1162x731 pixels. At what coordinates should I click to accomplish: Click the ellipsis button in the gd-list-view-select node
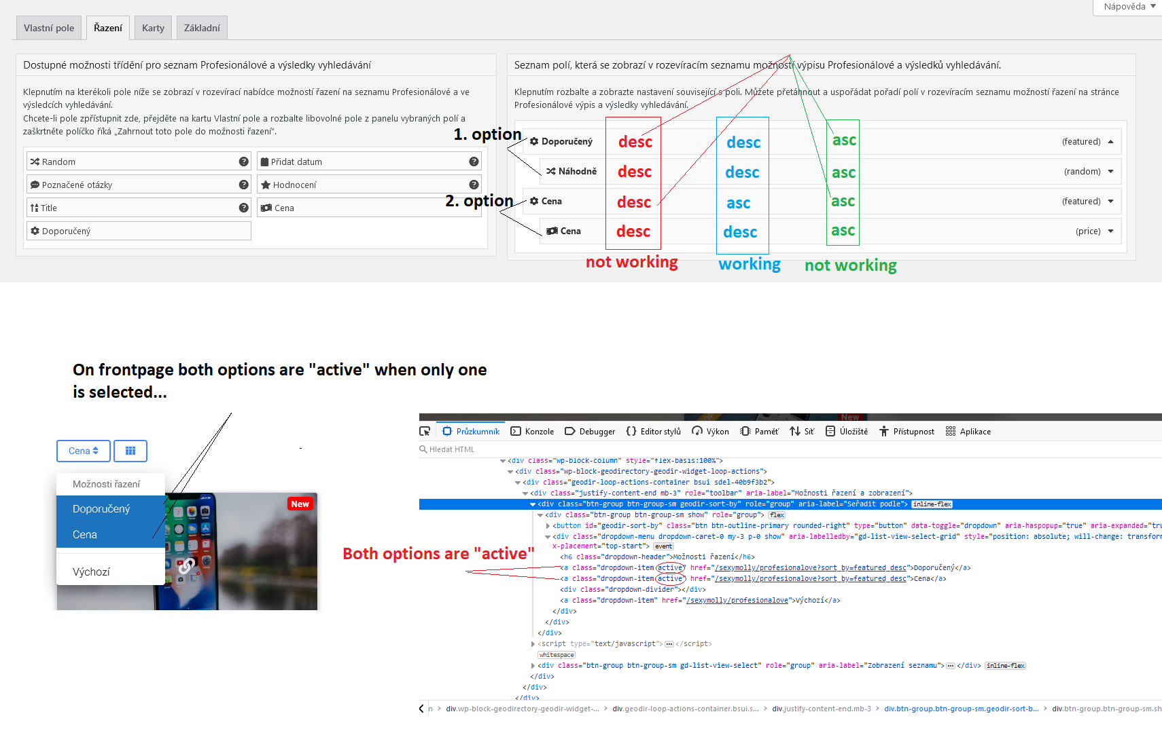click(x=951, y=666)
